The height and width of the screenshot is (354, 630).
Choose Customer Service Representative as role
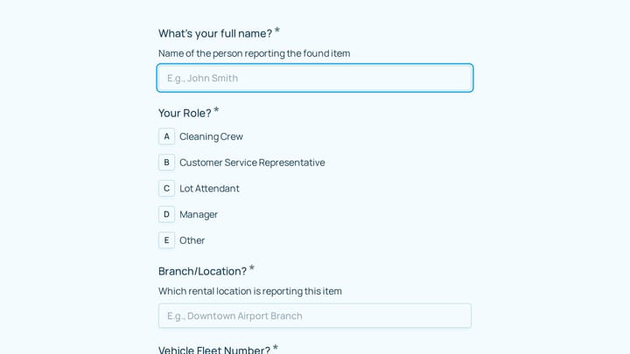click(252, 163)
